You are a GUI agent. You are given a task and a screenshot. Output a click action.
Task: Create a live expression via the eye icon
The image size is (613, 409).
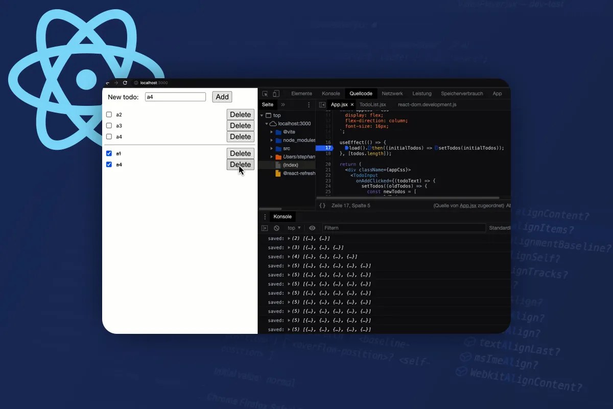point(312,228)
